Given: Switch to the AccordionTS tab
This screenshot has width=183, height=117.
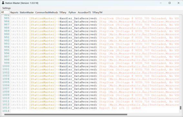Looking at the screenshot, I should pyautogui.click(x=84, y=12).
